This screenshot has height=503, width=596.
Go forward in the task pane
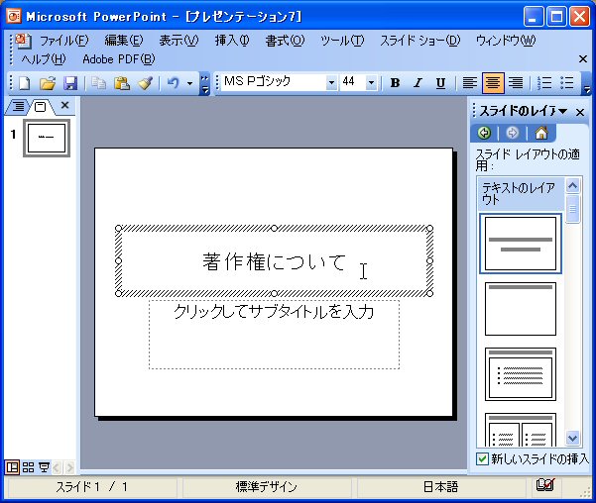tap(513, 133)
